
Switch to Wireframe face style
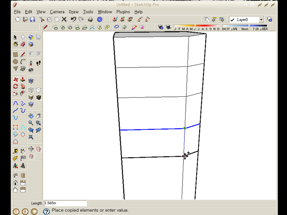31,90
